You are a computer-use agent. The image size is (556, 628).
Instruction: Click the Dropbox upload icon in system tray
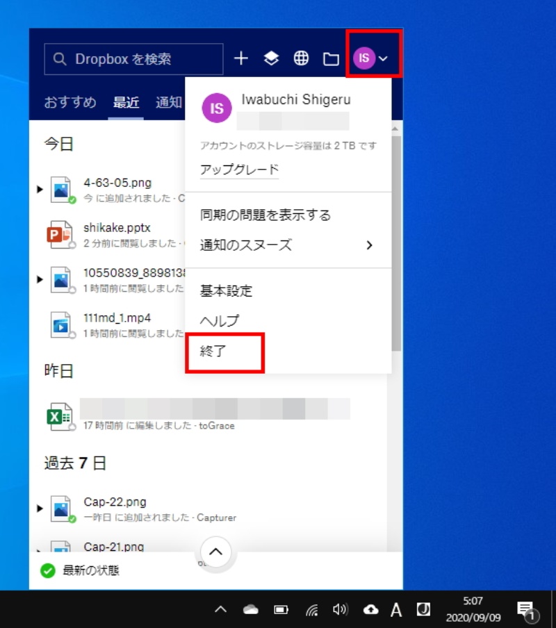coord(371,609)
